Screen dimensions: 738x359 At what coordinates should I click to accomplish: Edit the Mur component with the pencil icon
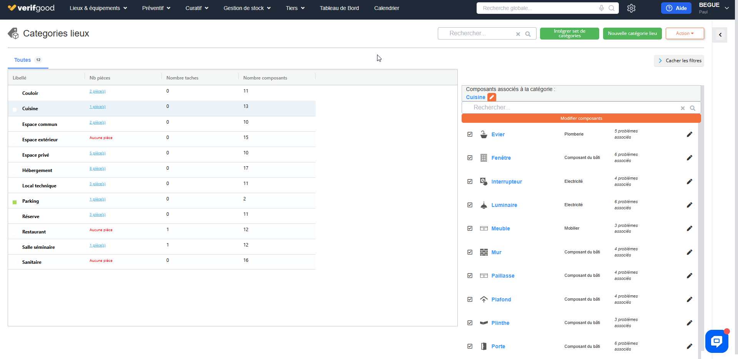click(x=690, y=252)
